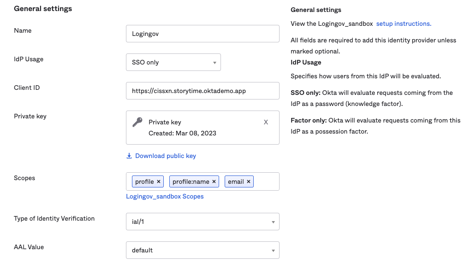Click the Client ID input field
This screenshot has width=465, height=263.
pos(203,91)
